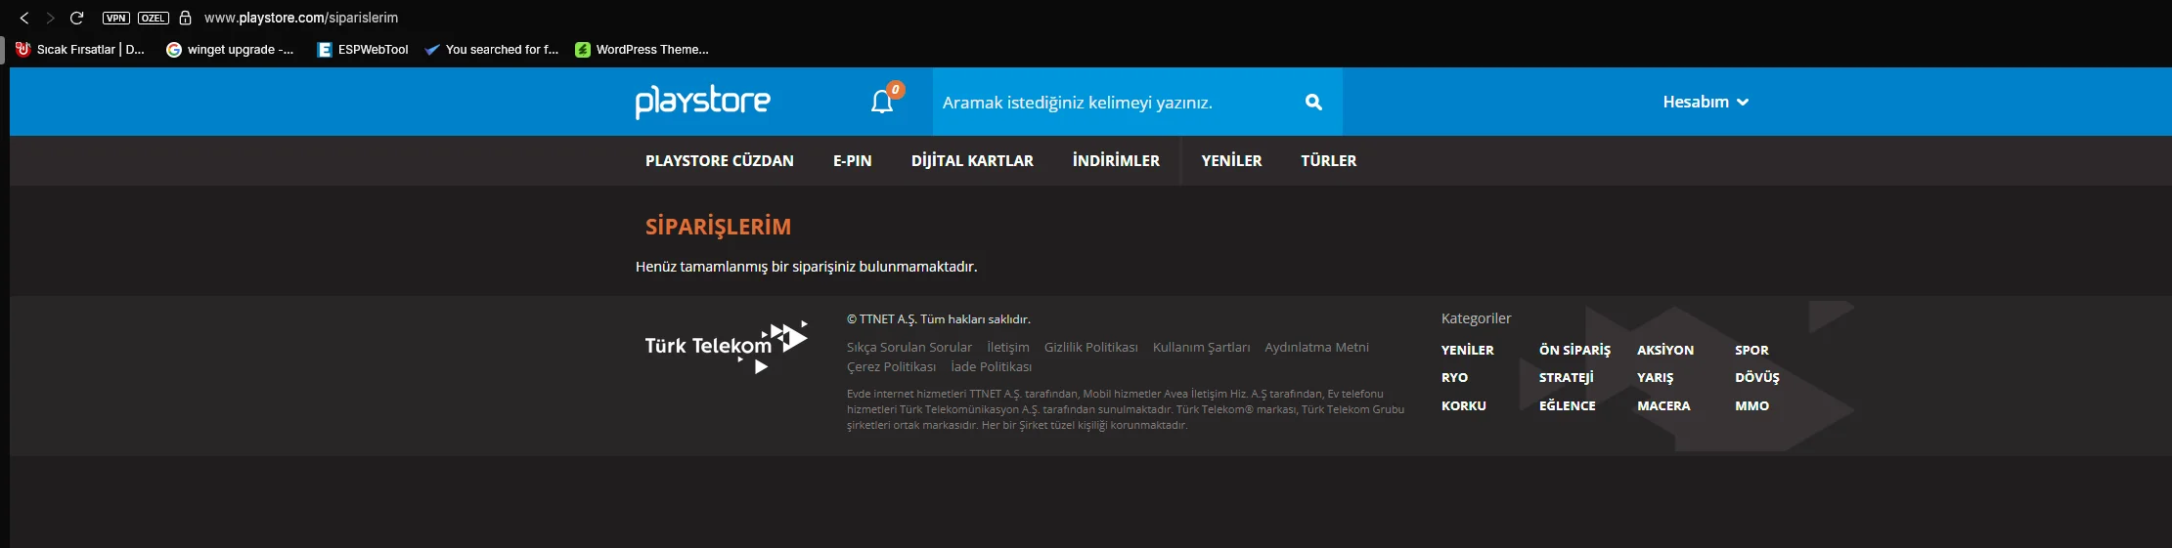
Task: Open the You searched for bookmark
Action: click(x=492, y=49)
